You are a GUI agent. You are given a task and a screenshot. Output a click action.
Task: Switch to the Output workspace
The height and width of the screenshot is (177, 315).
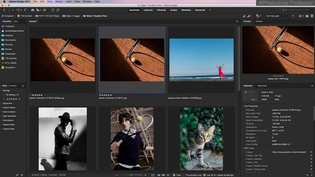[x=174, y=10]
